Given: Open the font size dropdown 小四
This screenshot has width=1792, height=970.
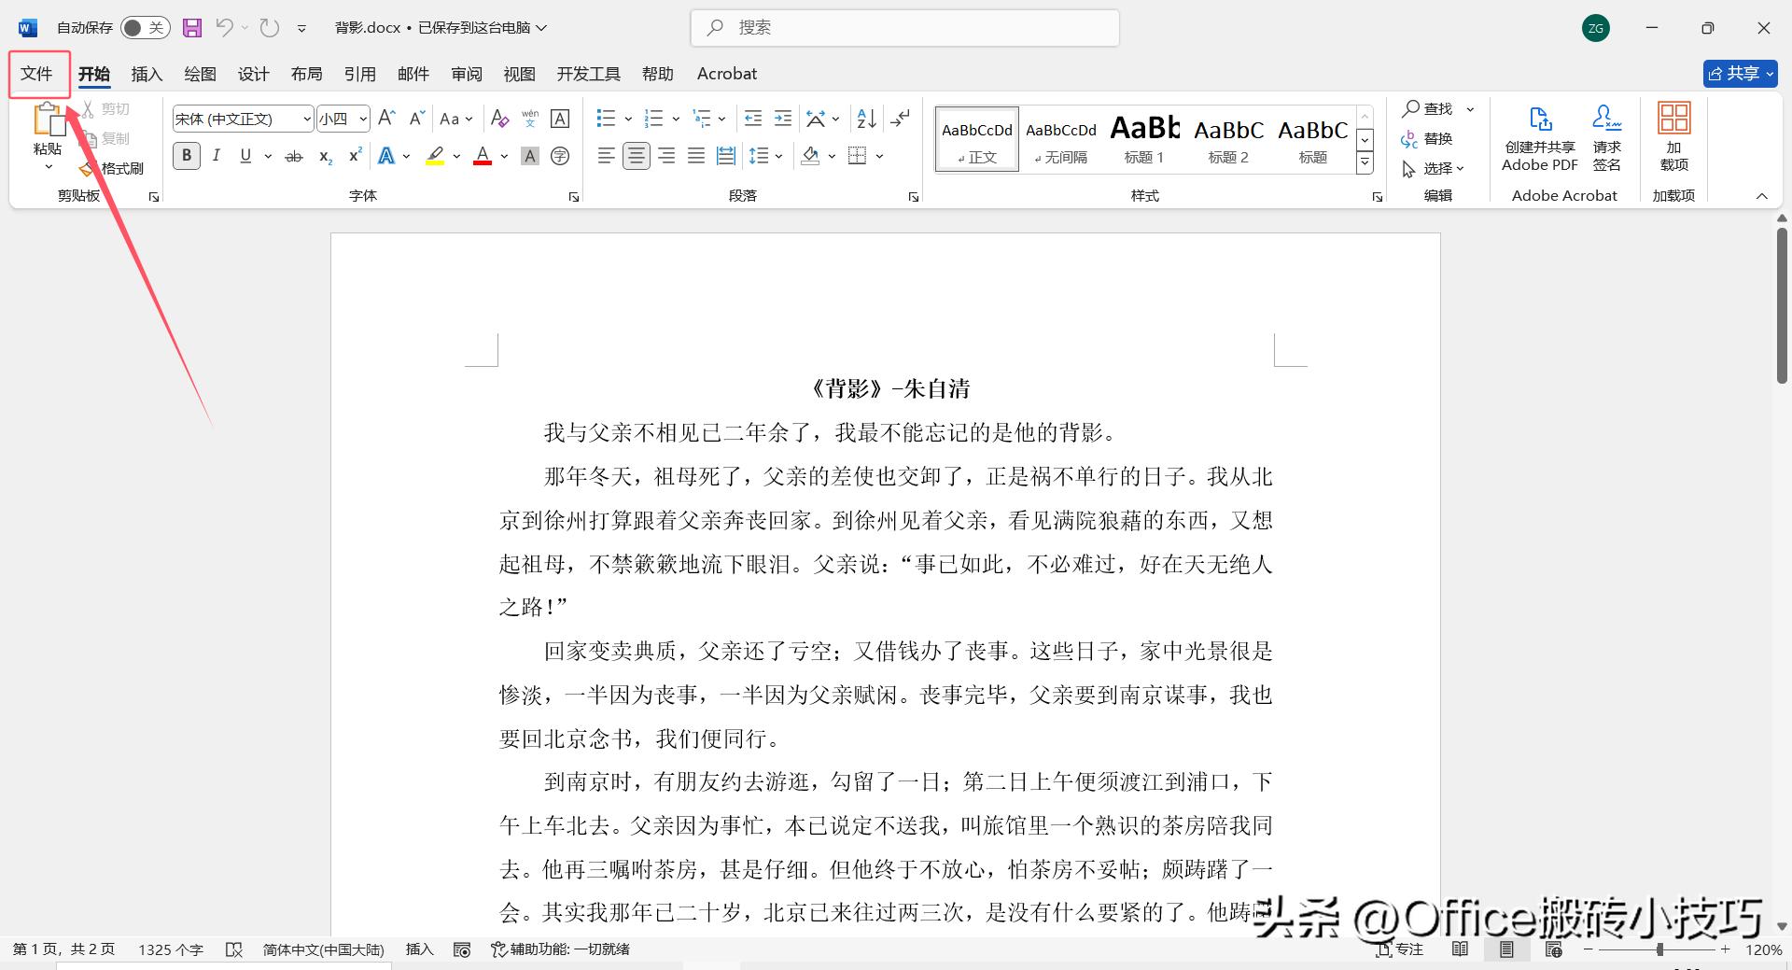Looking at the screenshot, I should (x=363, y=119).
